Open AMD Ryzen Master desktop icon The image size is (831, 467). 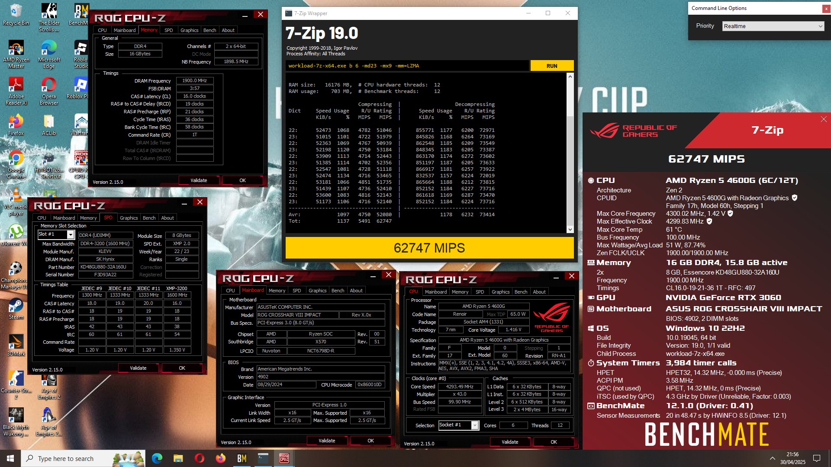[16, 54]
